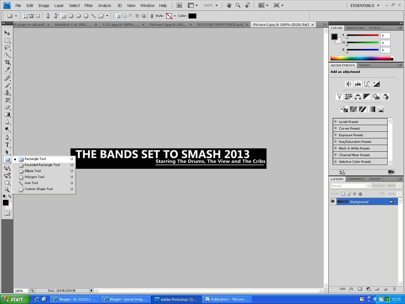Select the Eraser tool
Image resolution: width=405 pixels, height=304 pixels.
tap(7, 107)
